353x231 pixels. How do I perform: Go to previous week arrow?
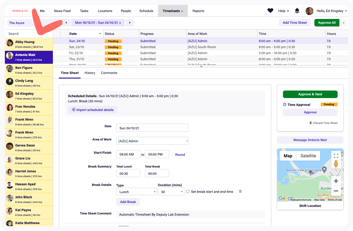pos(66,23)
